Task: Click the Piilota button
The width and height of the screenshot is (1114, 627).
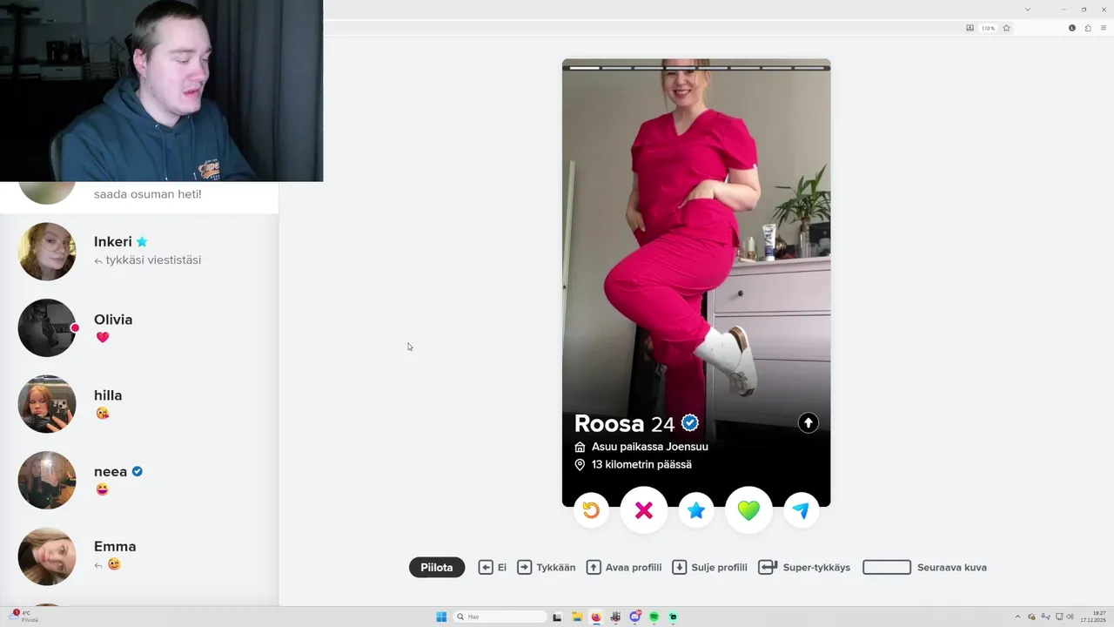Action: pos(437,567)
